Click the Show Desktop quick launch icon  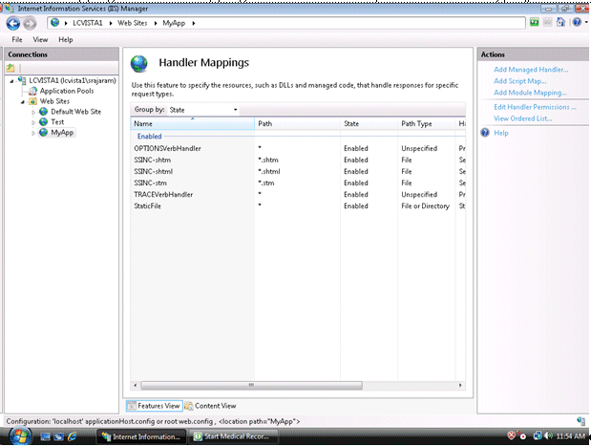[x=45, y=436]
